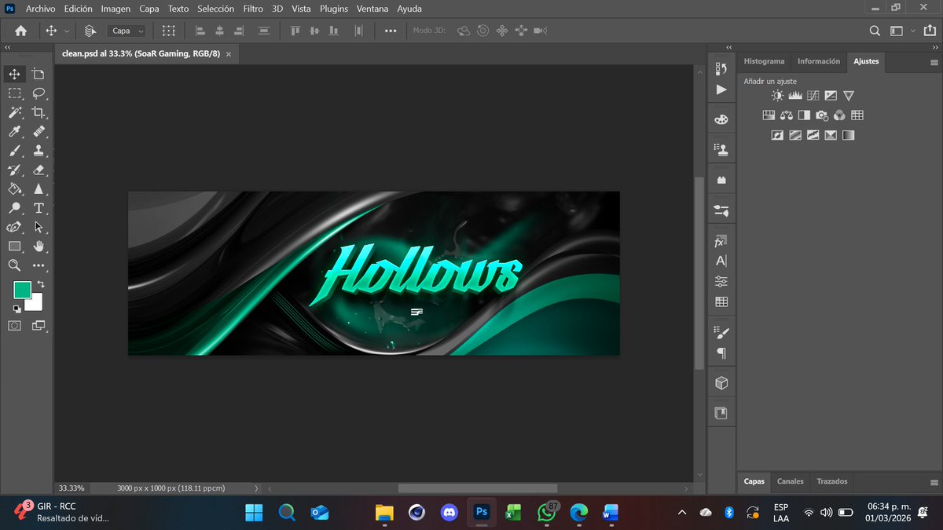The image size is (943, 530).
Task: Select the Eraser tool
Action: 39,170
